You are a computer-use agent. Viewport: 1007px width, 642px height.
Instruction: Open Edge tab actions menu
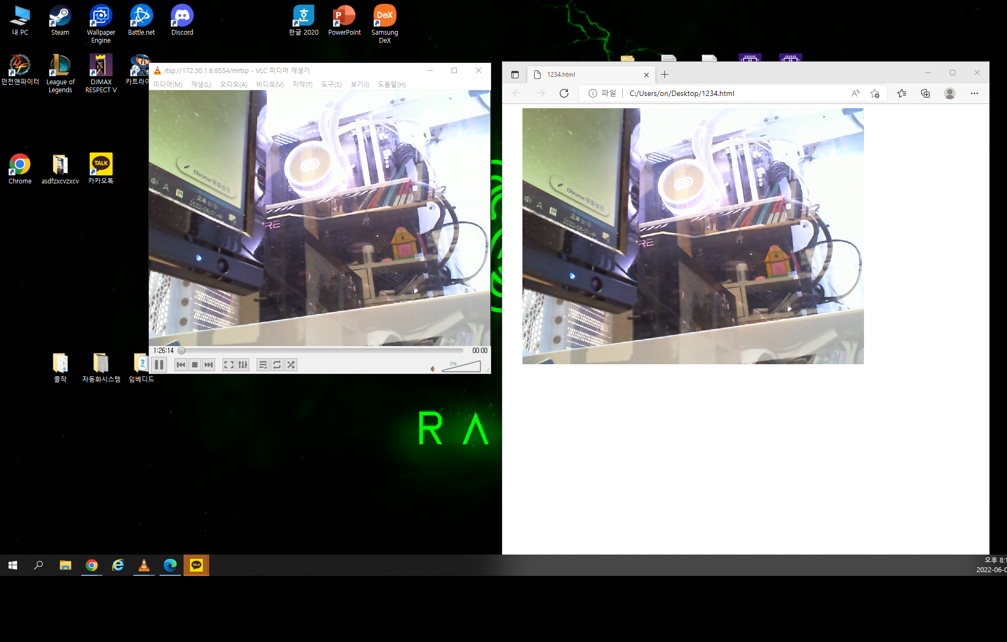[515, 75]
